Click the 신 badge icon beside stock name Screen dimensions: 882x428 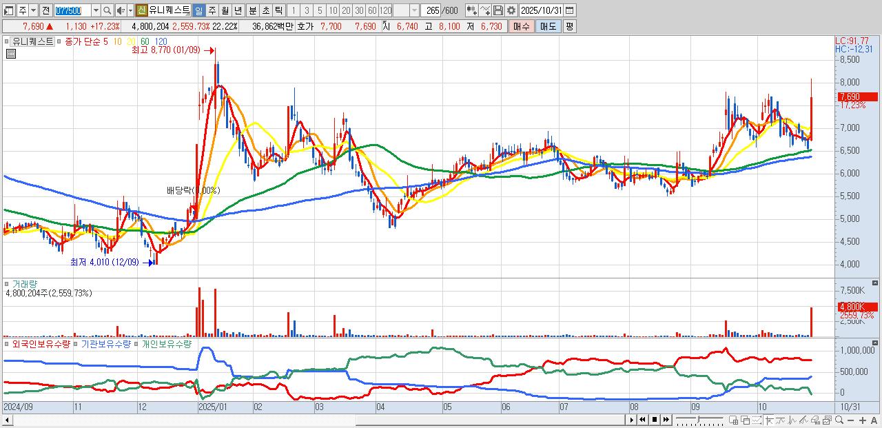point(141,10)
